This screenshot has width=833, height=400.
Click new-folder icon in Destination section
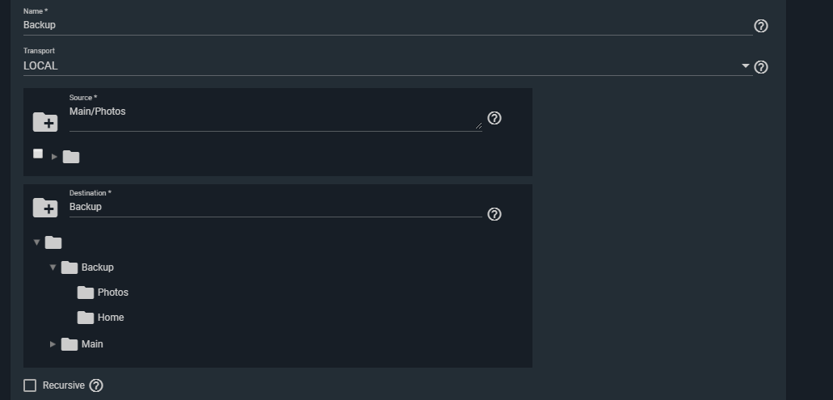click(45, 208)
